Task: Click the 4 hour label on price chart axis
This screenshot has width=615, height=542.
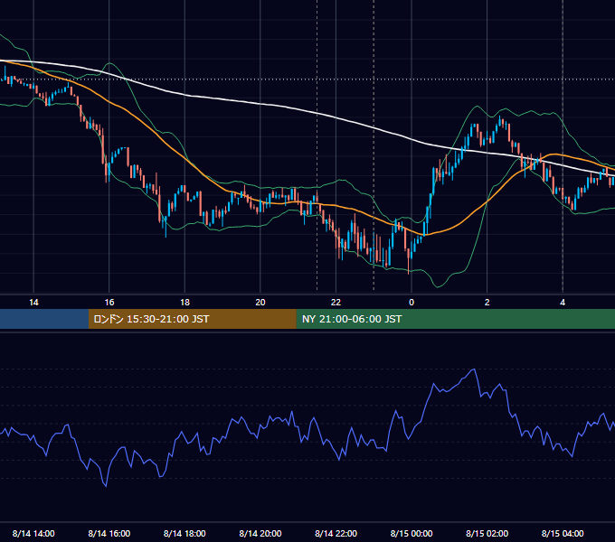Action: [563, 303]
